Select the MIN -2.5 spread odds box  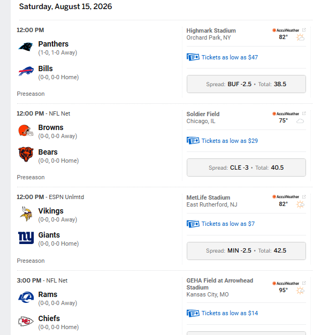(246, 250)
